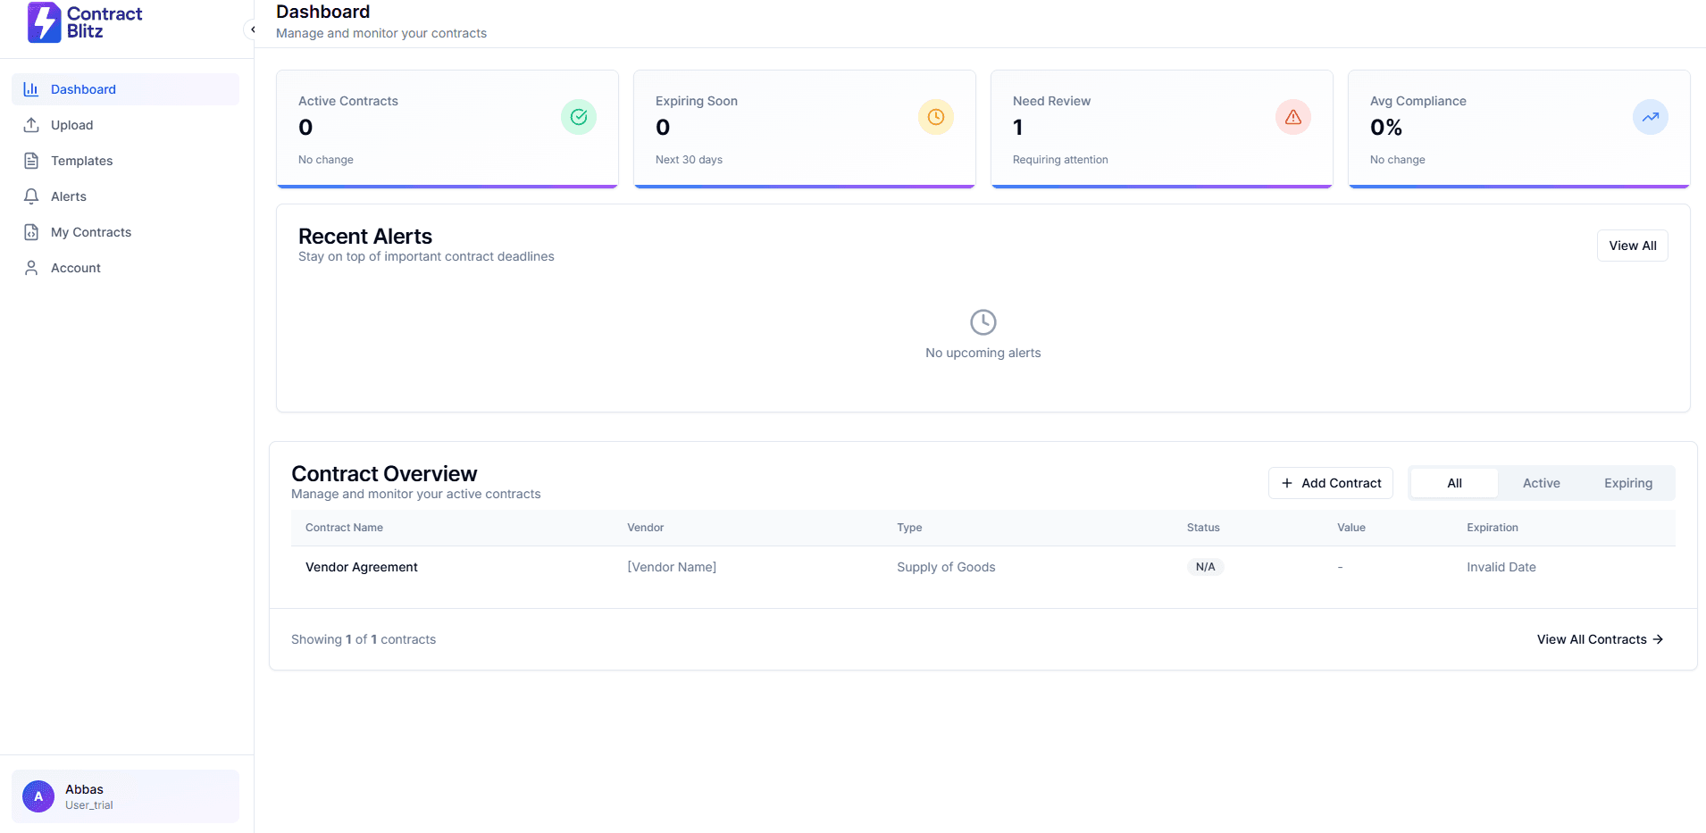Image resolution: width=1706 pixels, height=833 pixels.
Task: Click the clock icon on Expiring Soon card
Action: click(935, 116)
